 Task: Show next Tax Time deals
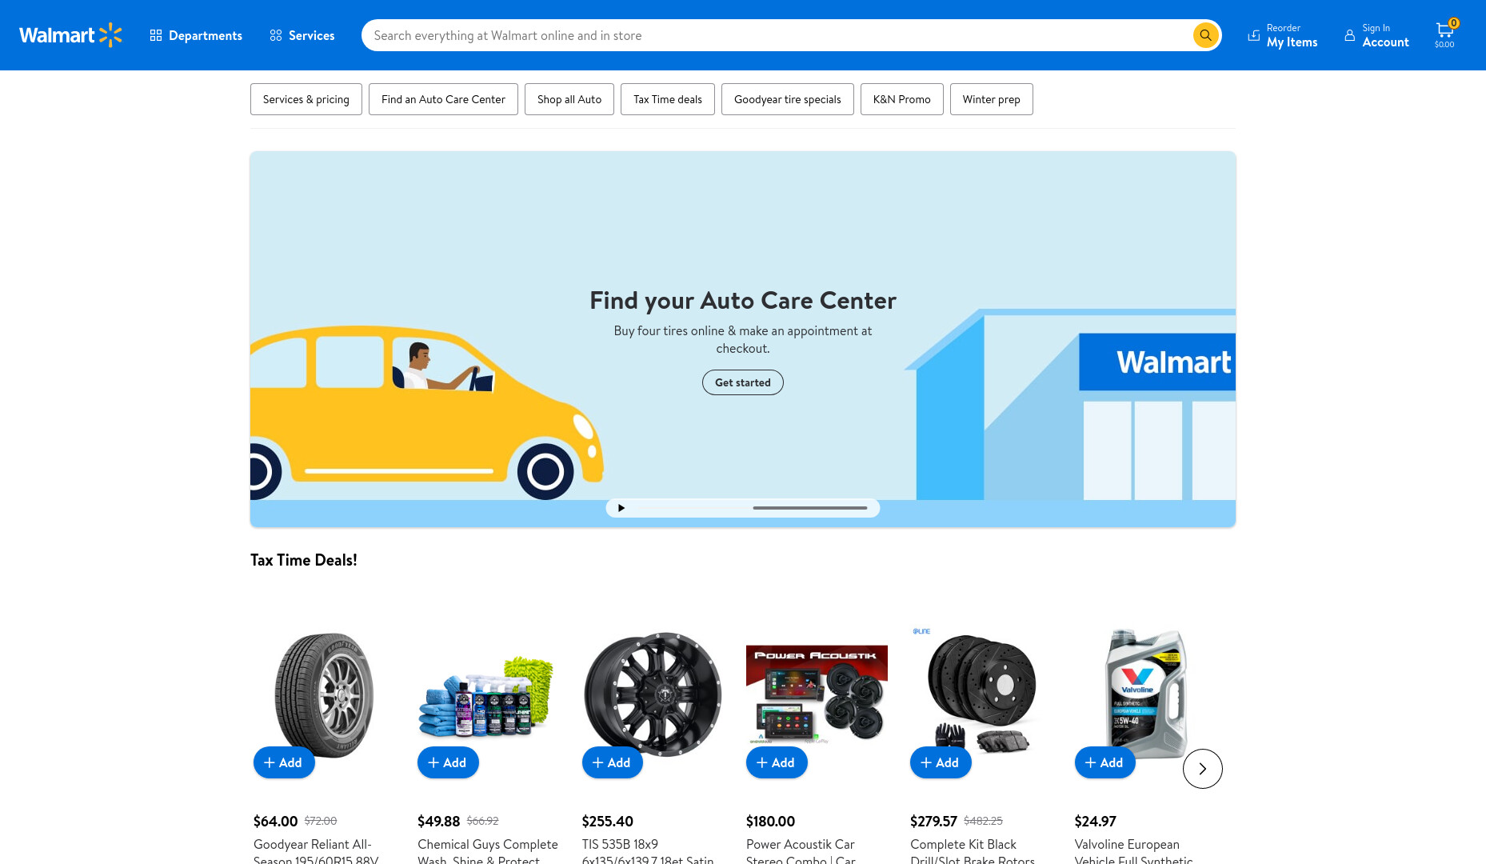pos(1203,769)
